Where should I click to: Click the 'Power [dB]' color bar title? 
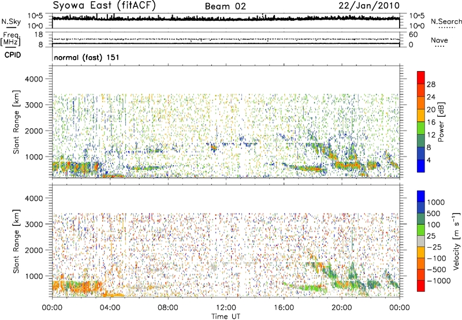click(441, 122)
